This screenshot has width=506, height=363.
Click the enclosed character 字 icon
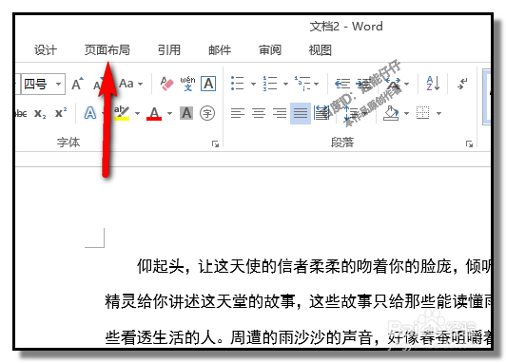207,113
